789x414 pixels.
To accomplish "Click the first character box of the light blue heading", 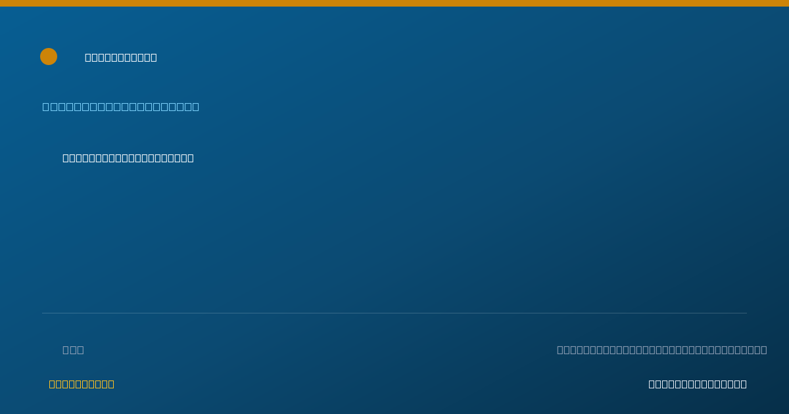I will tap(46, 106).
